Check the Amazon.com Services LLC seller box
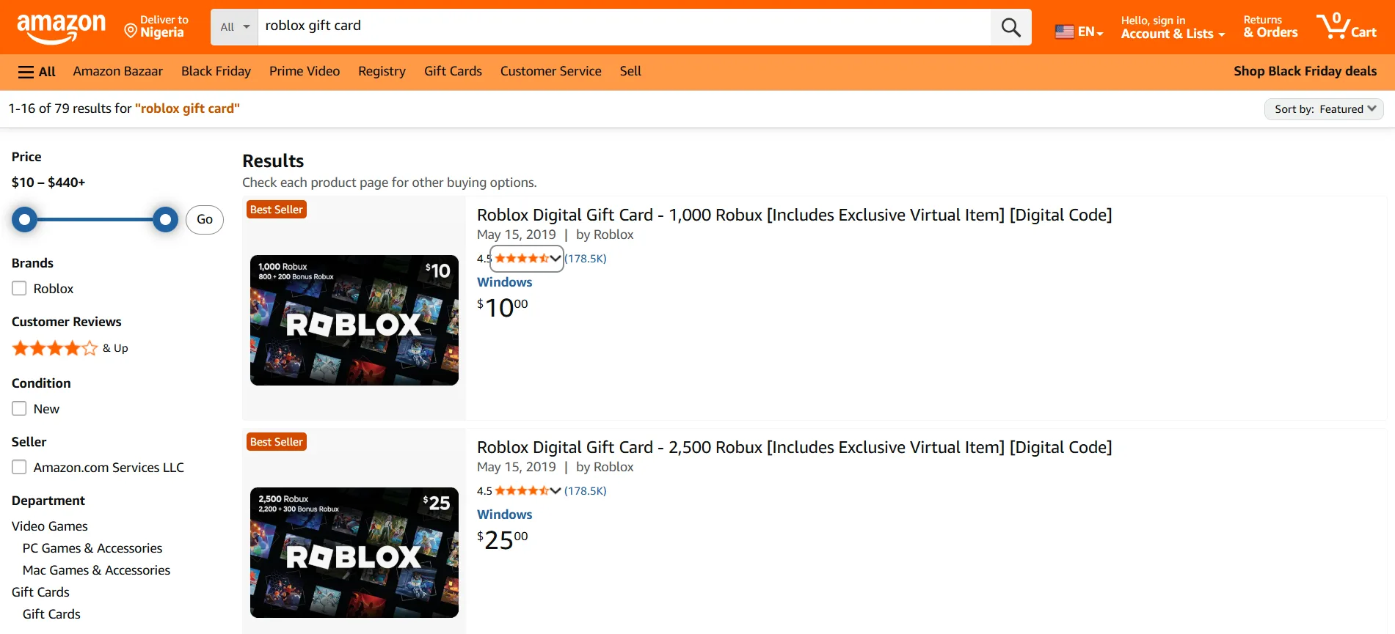The width and height of the screenshot is (1395, 634). pos(19,467)
